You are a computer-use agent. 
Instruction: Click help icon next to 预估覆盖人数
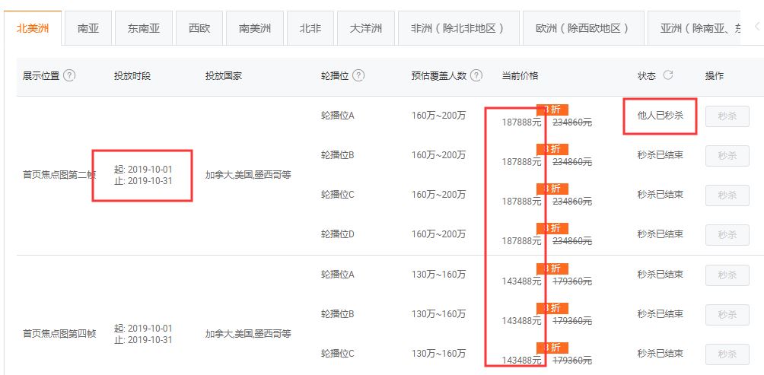pyautogui.click(x=476, y=76)
